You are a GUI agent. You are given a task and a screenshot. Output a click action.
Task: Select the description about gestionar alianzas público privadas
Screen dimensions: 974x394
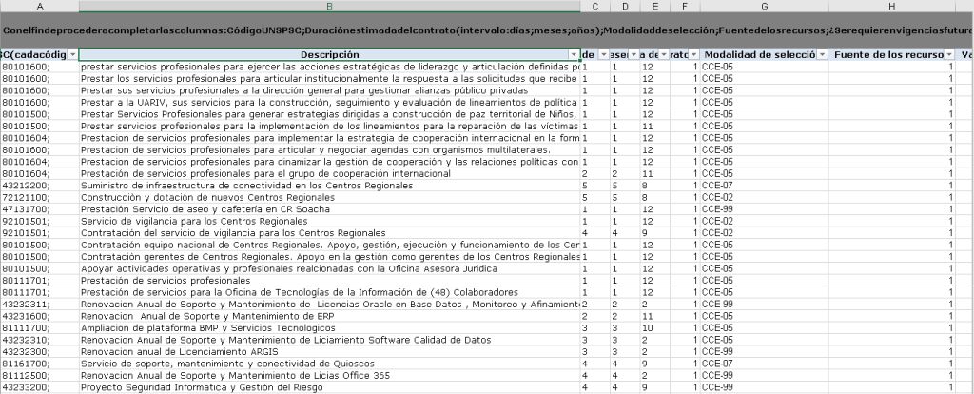tap(330, 90)
